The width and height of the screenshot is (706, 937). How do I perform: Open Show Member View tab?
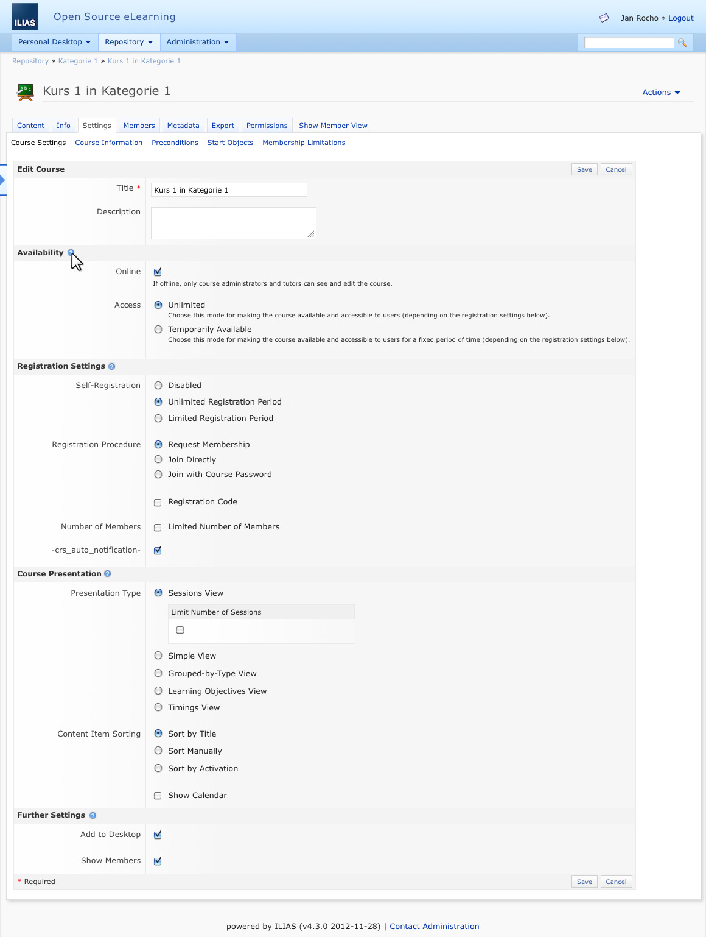coord(333,126)
